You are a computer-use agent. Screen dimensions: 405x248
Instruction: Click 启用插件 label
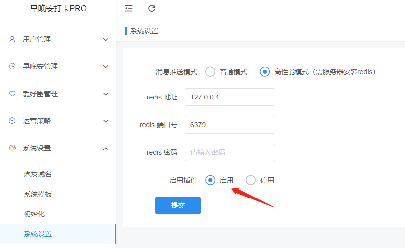click(x=183, y=180)
